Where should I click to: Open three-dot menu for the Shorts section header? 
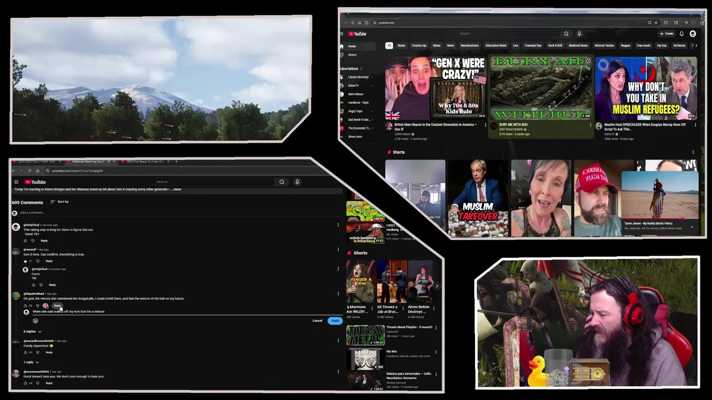[x=693, y=152]
